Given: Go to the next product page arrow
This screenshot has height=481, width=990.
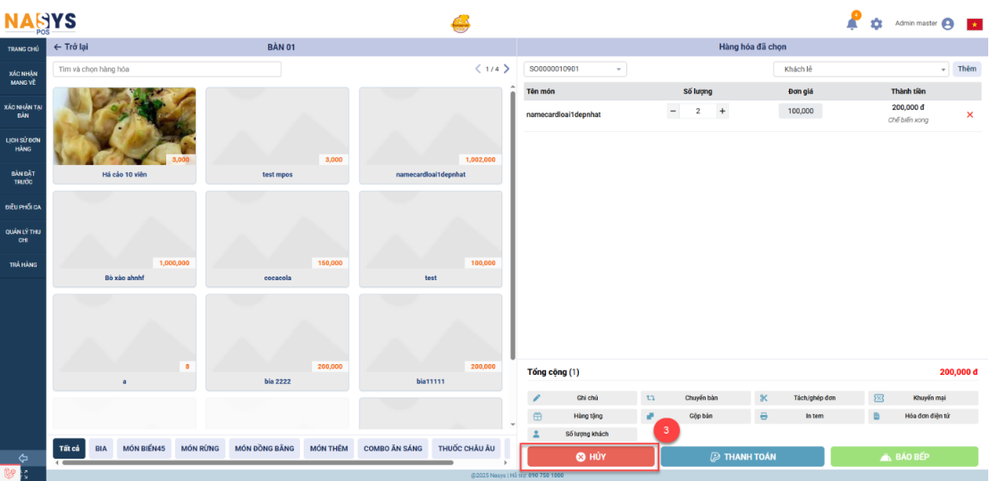Looking at the screenshot, I should tap(507, 69).
